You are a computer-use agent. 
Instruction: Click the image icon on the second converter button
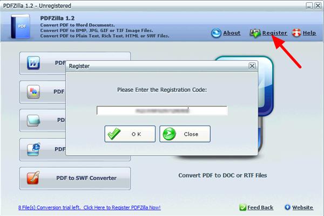click(33, 93)
